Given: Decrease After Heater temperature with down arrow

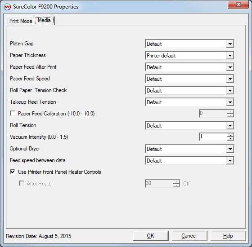Looking at the screenshot, I should click(x=176, y=185).
